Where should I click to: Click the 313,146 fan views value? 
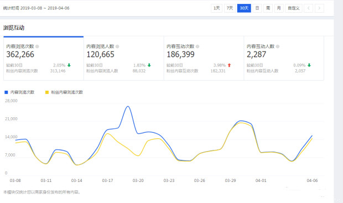tap(58, 71)
